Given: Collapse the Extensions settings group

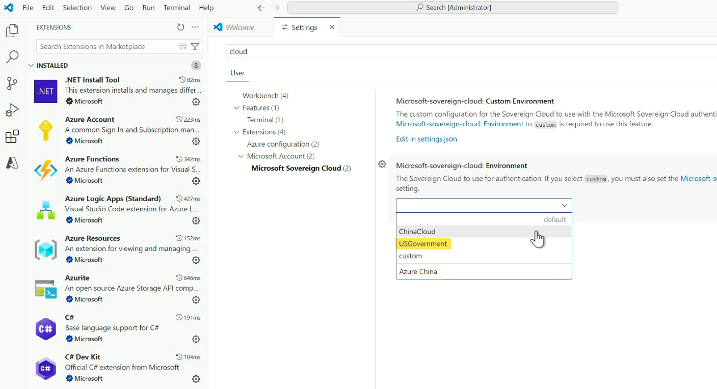Looking at the screenshot, I should click(236, 132).
